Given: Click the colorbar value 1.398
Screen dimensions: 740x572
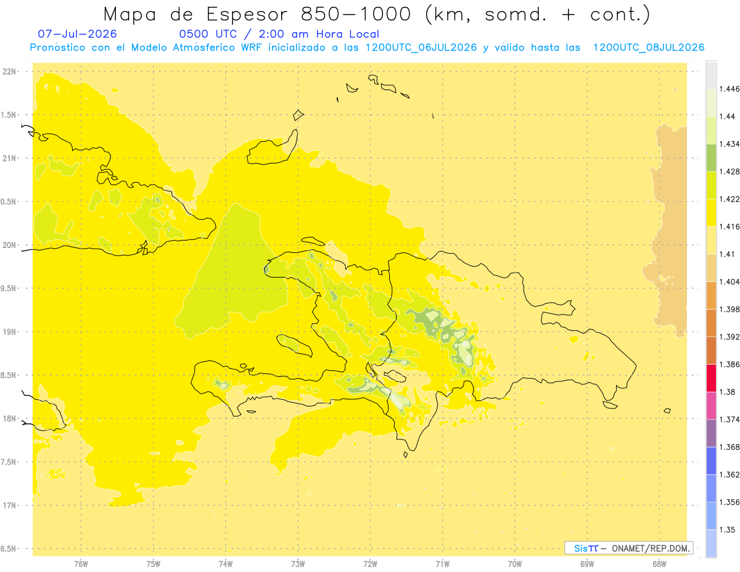Looking at the screenshot, I should point(730,309).
